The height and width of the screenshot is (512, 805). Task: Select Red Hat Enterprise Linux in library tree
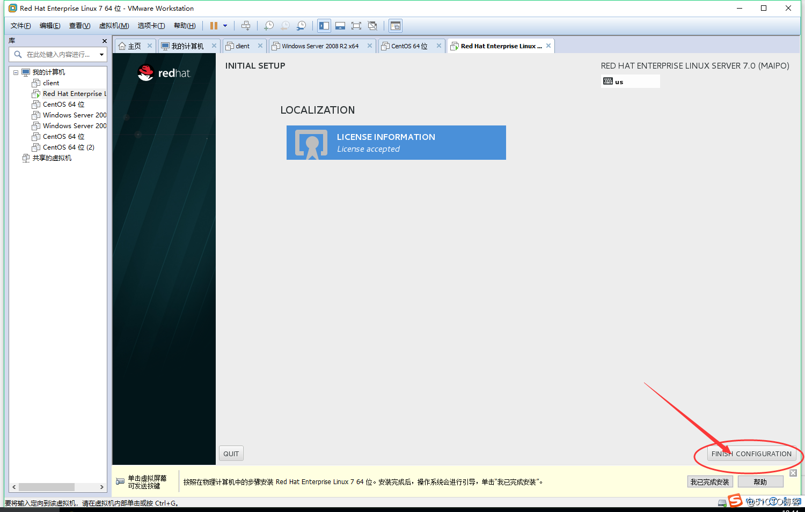(74, 94)
